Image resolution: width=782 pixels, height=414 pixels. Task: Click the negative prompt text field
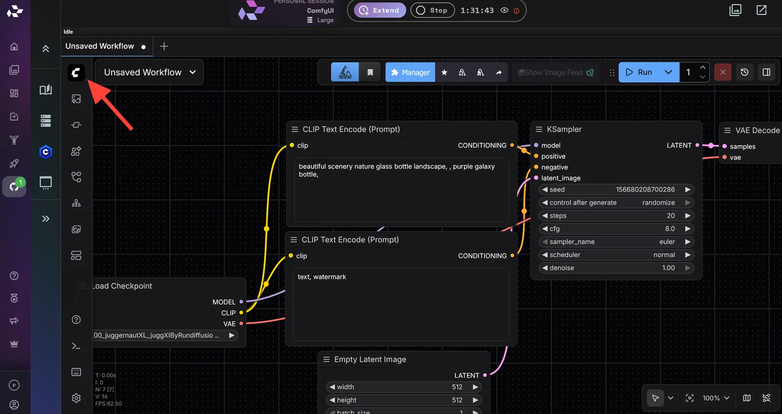click(x=401, y=304)
